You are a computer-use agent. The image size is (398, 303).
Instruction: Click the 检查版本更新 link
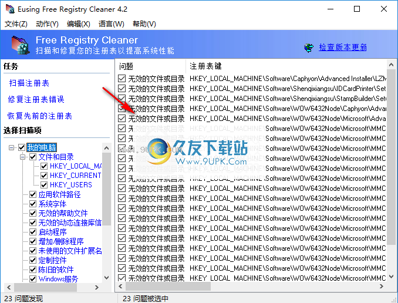click(343, 47)
